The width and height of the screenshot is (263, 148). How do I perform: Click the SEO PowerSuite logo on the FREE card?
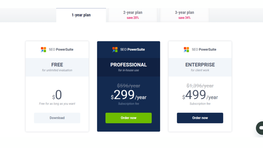coord(57,49)
